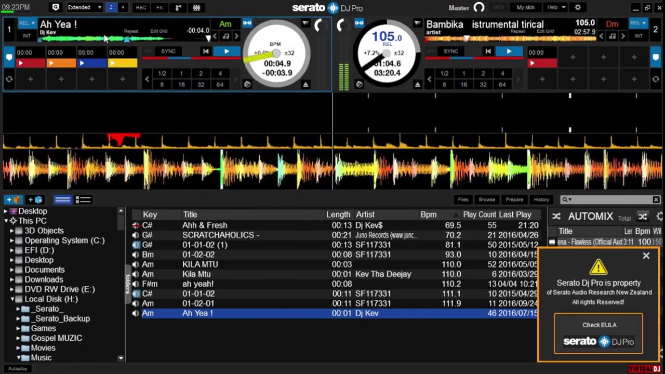Toggle the FX panel

click(159, 8)
